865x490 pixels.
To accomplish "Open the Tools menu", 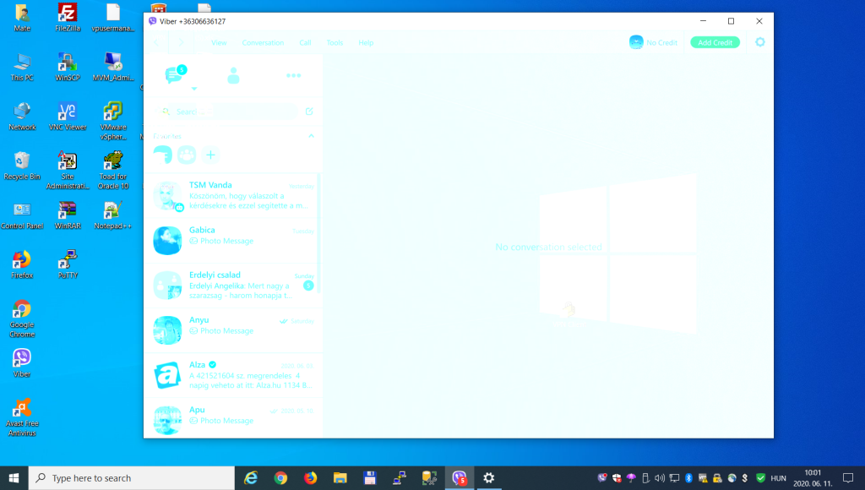I will click(x=335, y=42).
